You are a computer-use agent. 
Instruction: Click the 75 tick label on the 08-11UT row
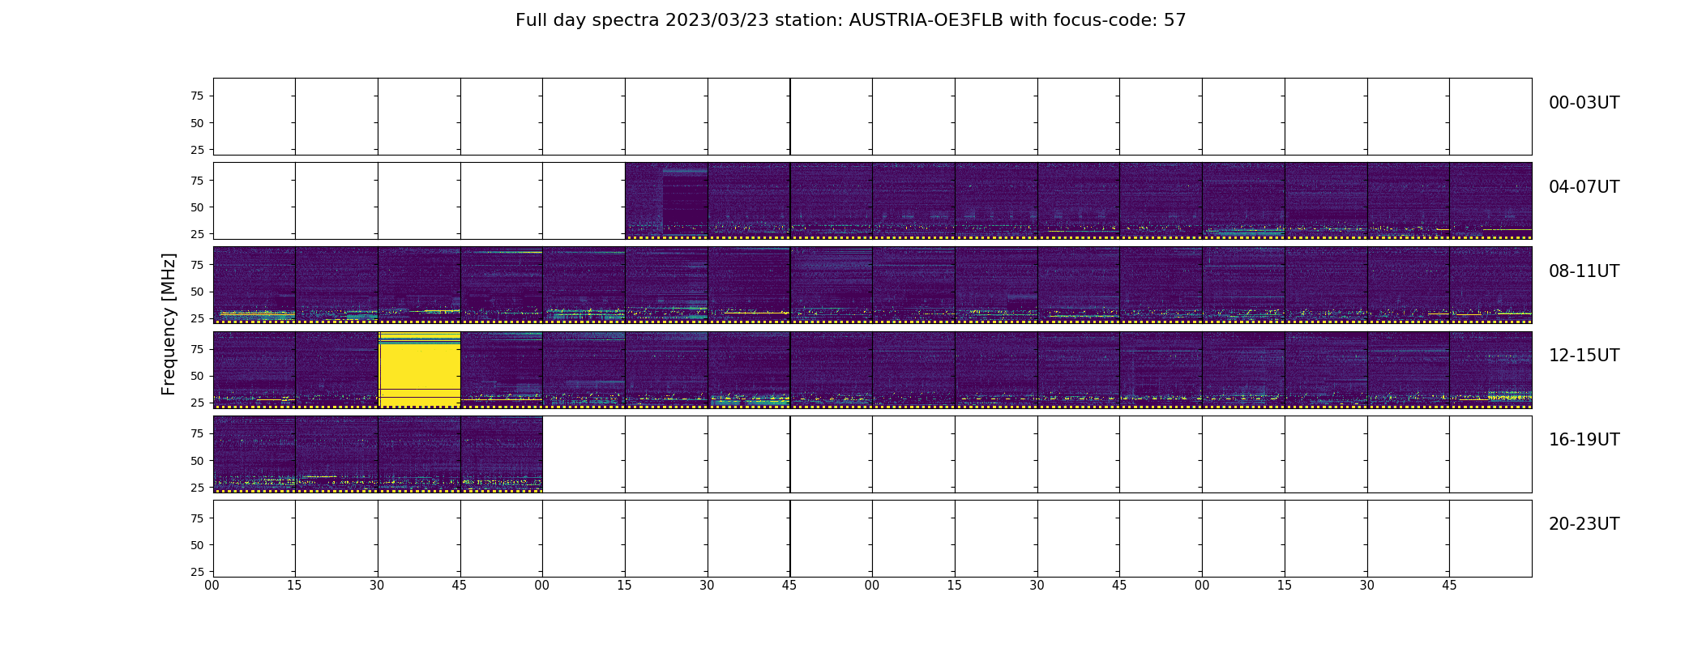point(197,265)
